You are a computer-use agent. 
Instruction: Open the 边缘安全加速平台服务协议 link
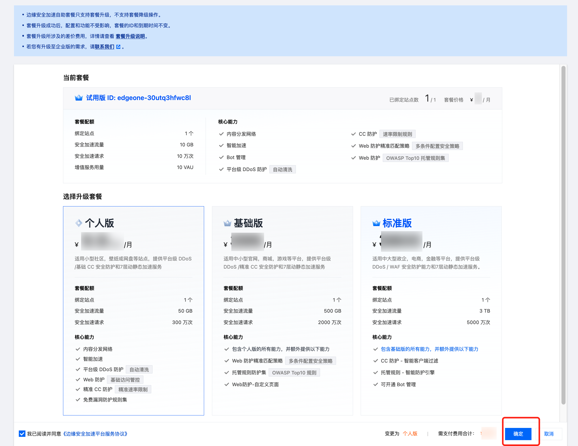coord(95,434)
